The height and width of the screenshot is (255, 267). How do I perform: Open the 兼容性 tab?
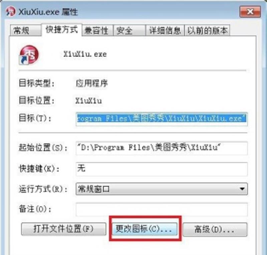[x=97, y=31]
